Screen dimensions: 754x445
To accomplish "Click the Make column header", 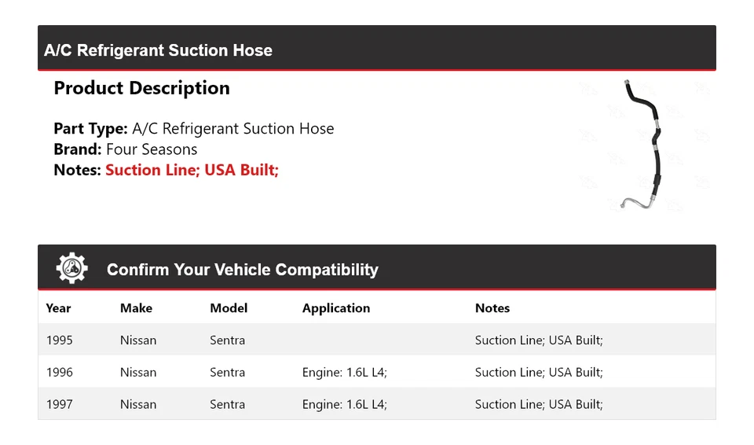I will tap(136, 308).
